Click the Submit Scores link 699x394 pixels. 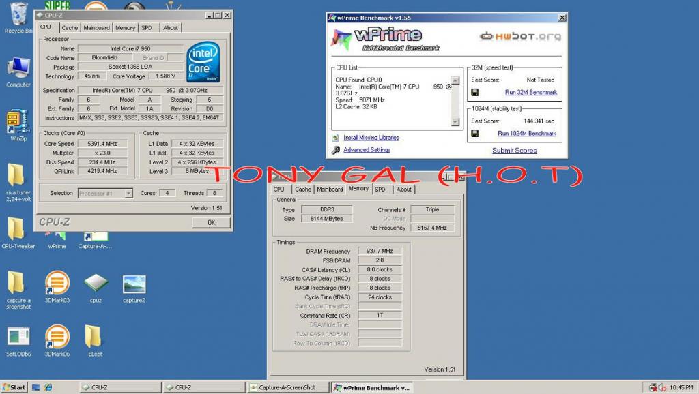click(x=515, y=151)
